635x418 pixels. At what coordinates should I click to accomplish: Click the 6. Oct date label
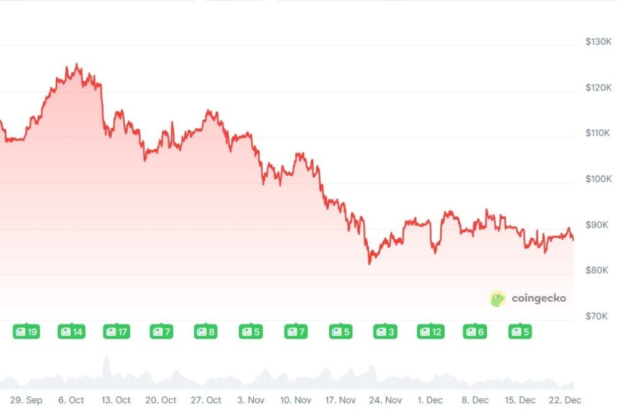coord(71,400)
